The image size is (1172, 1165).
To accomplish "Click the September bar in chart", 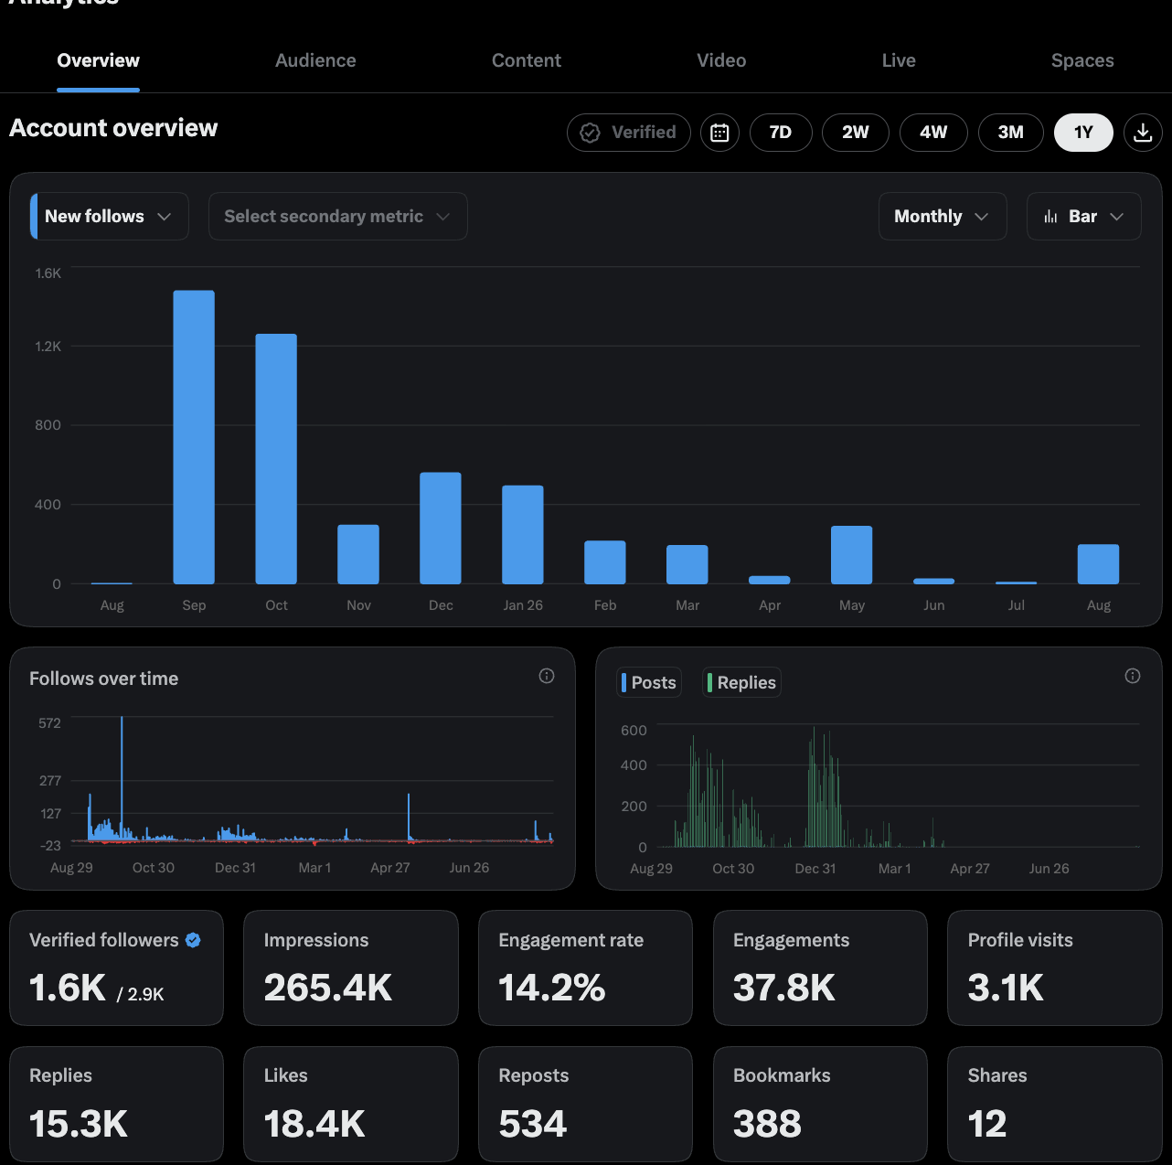I will pos(194,437).
